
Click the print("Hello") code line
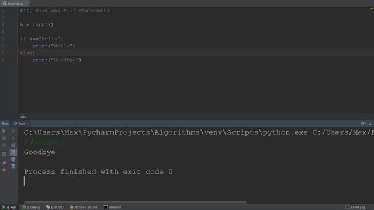(x=54, y=45)
